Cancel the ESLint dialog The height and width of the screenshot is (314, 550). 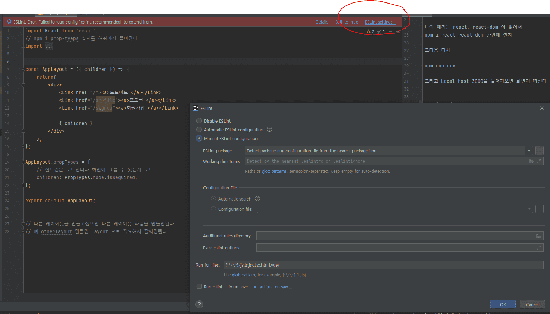(x=532, y=305)
